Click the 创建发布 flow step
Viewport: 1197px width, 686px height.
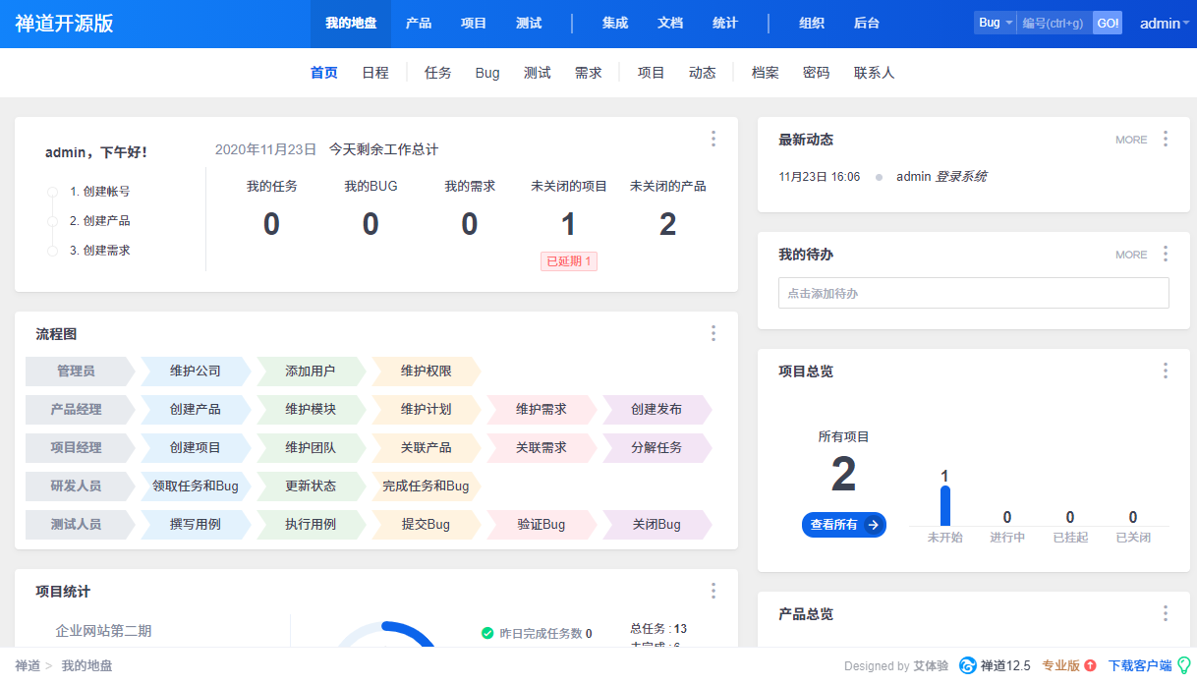(x=656, y=410)
